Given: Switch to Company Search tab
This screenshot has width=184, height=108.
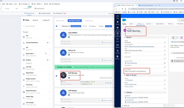Looking at the screenshot, I should point(45,13).
